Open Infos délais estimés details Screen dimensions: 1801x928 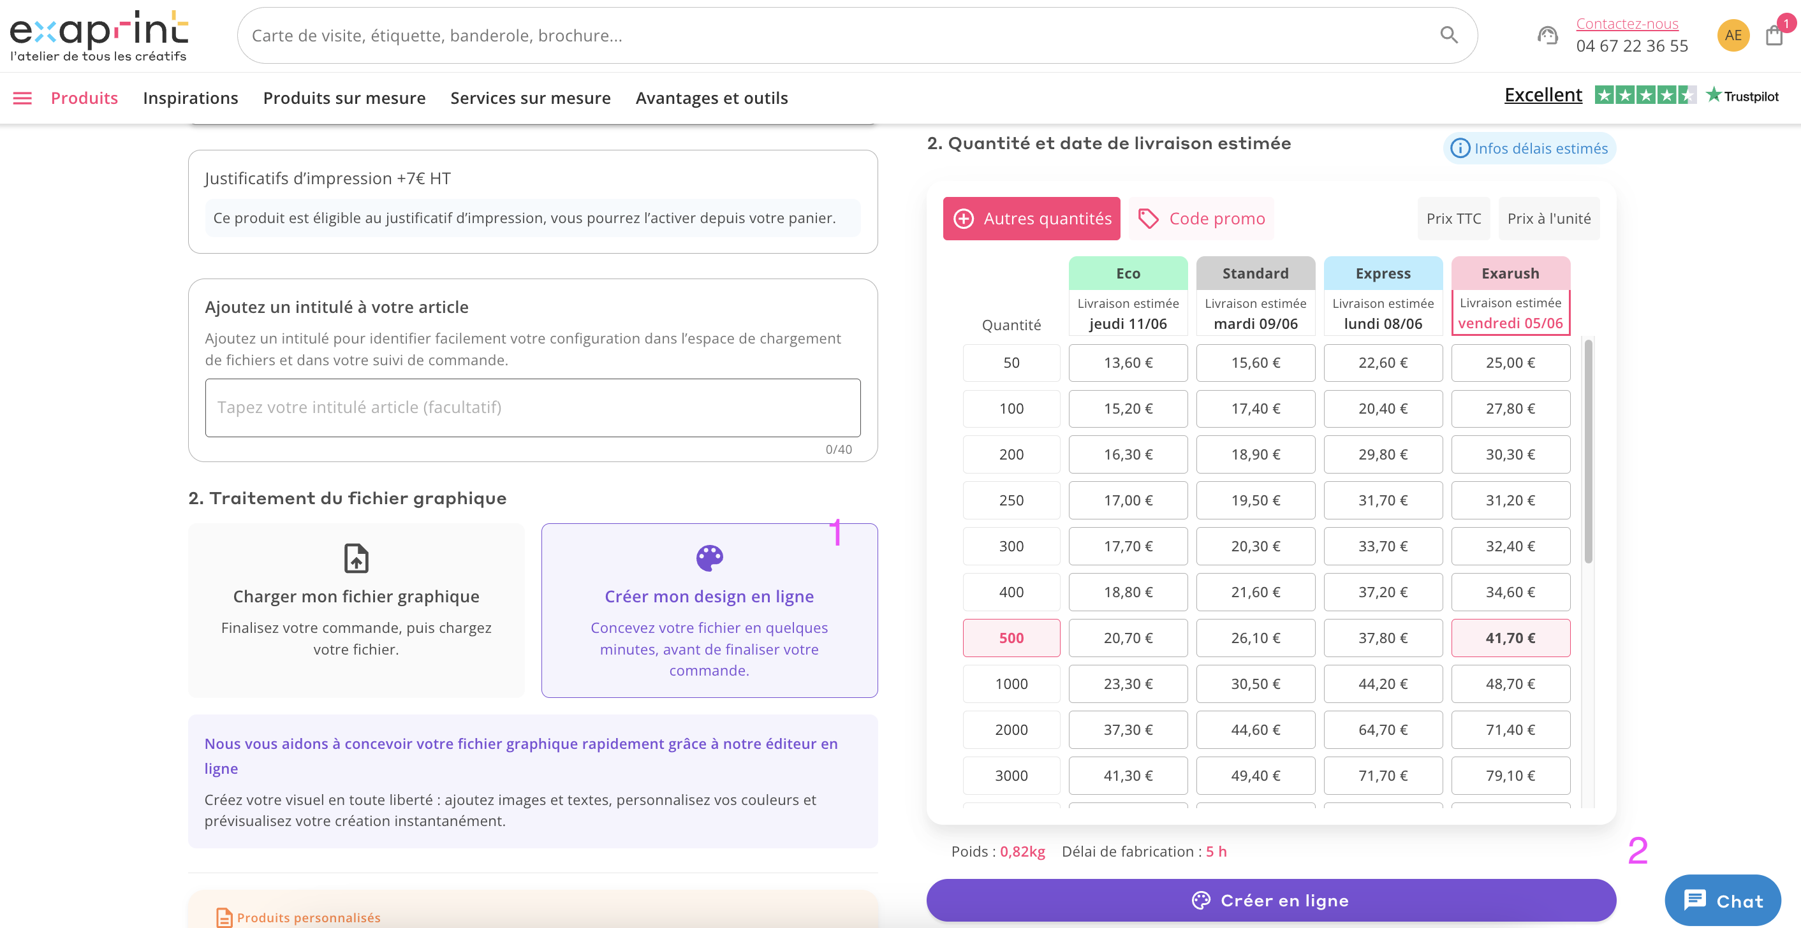(1529, 148)
